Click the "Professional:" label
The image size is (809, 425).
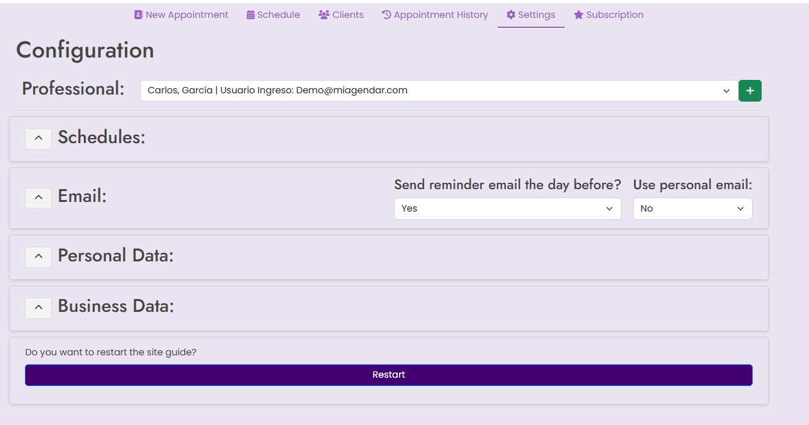point(74,89)
